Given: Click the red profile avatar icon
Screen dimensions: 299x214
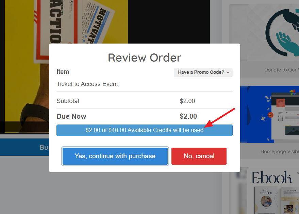Looking at the screenshot, I should [281, 103].
